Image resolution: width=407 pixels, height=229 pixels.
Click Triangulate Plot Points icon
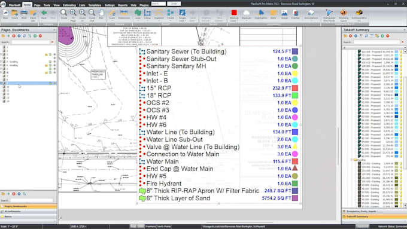(329, 15)
